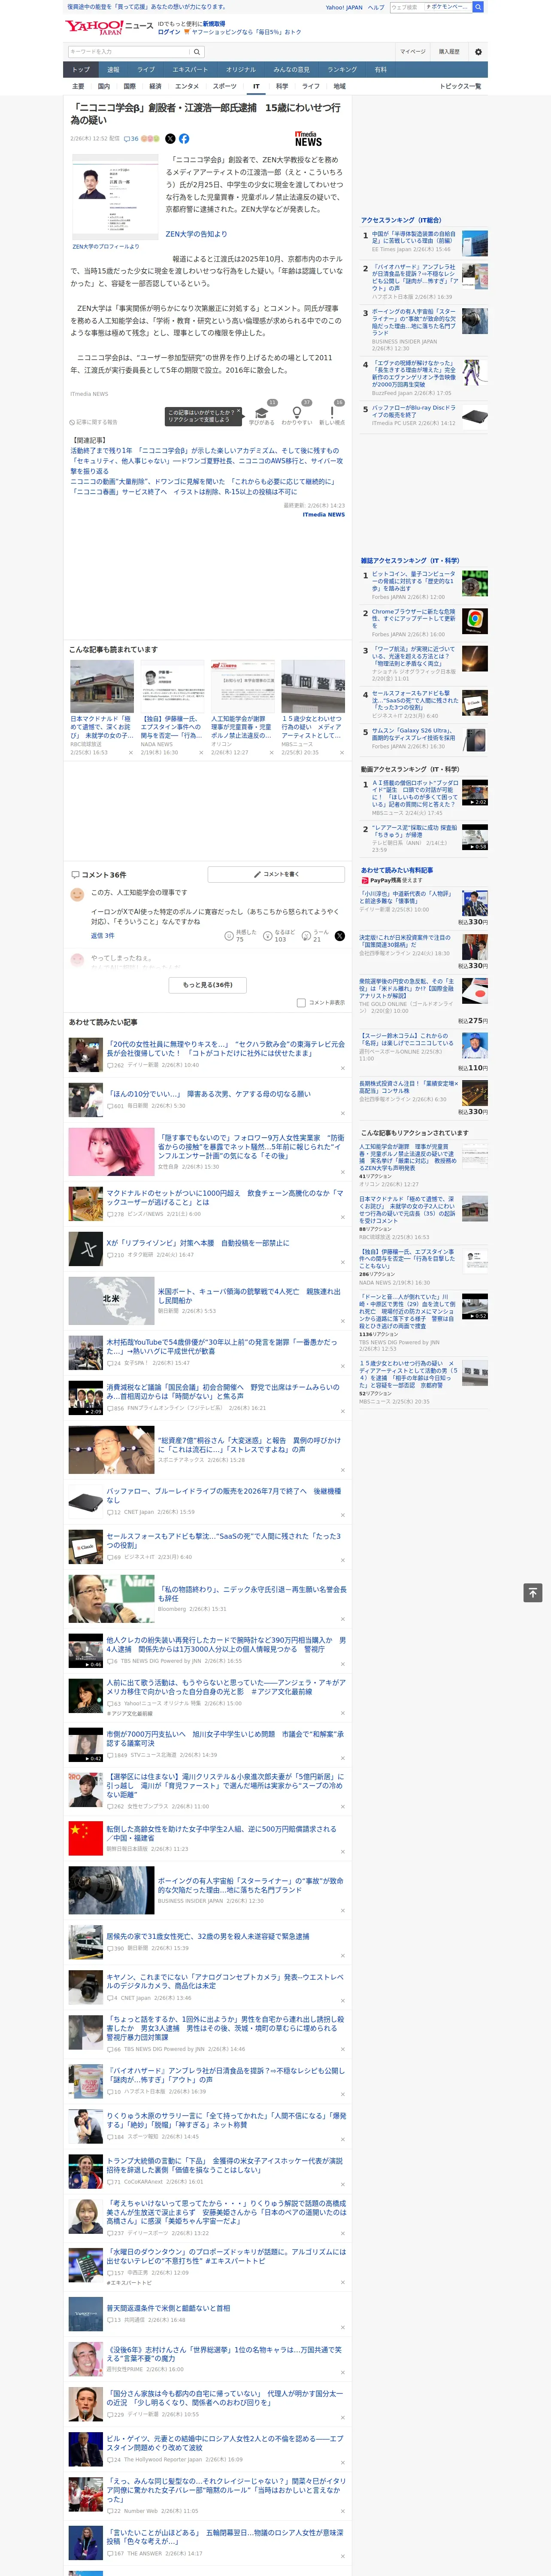
Task: Click the ログイン link
Action: coord(169,32)
